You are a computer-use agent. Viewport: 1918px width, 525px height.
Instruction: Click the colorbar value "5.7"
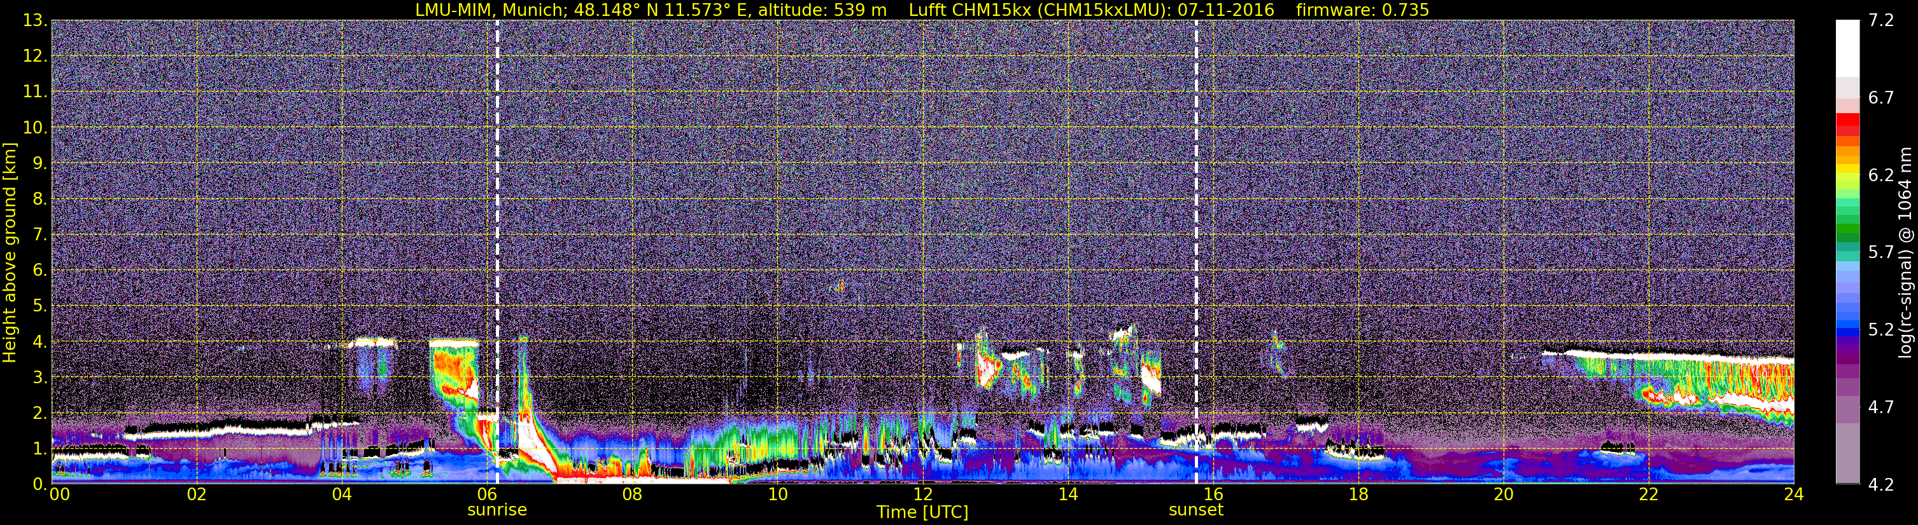click(1881, 253)
